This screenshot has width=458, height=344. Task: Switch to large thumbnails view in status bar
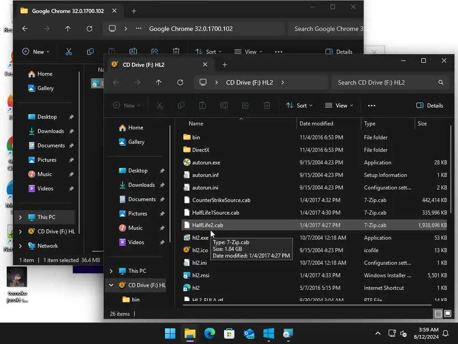(448, 314)
